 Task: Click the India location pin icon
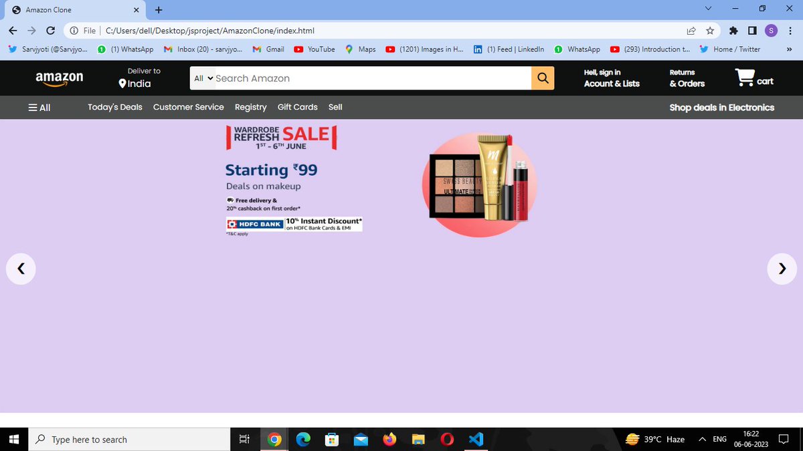(122, 84)
